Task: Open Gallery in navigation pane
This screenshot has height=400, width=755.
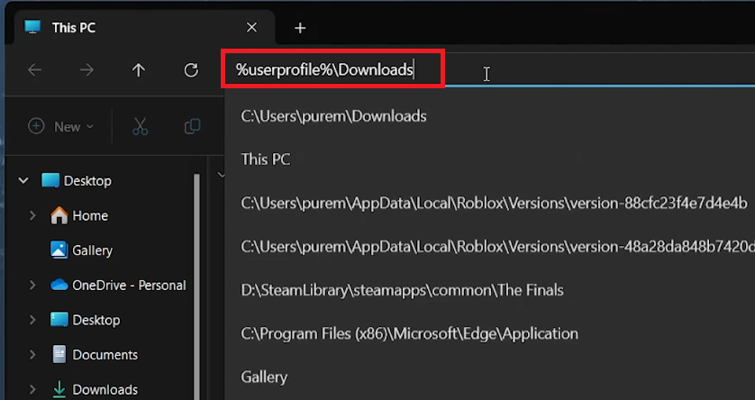Action: point(92,250)
